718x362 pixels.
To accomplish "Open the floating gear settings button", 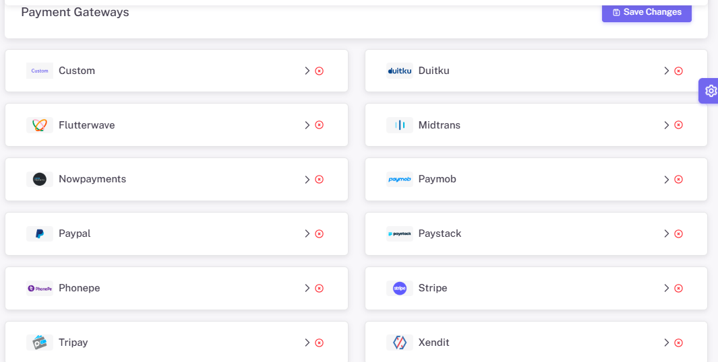I will pos(710,91).
